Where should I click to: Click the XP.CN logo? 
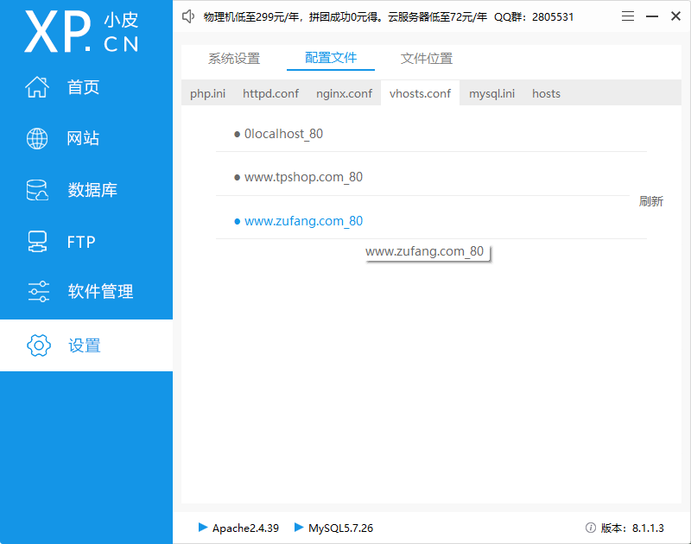click(81, 32)
